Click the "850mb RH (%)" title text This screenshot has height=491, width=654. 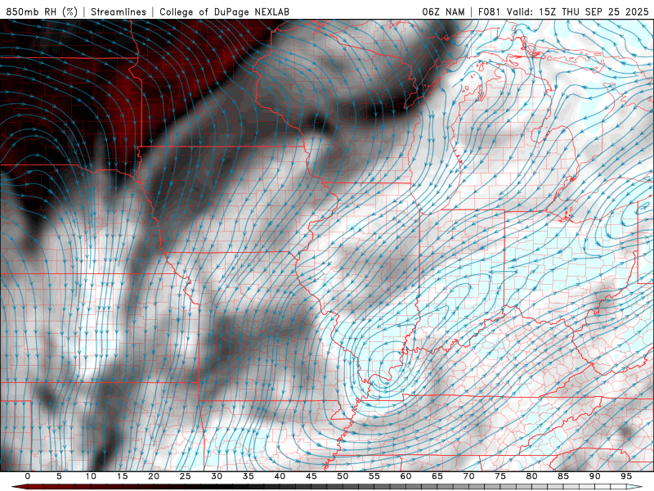tap(42, 12)
